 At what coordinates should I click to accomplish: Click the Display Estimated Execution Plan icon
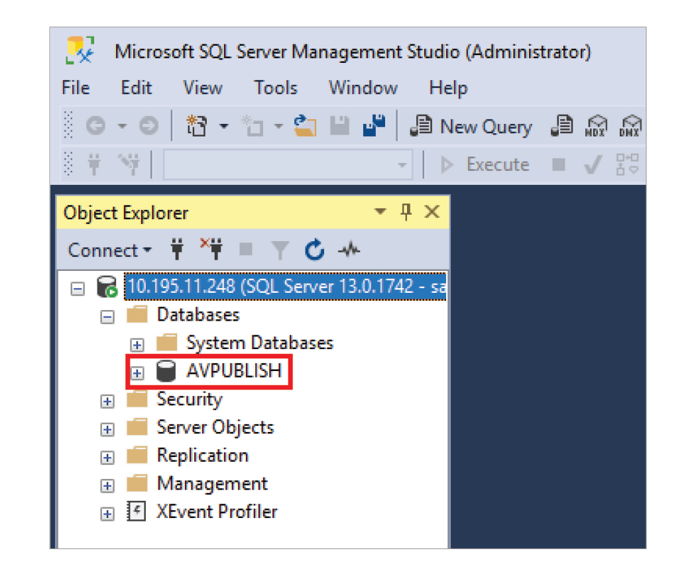tap(627, 164)
